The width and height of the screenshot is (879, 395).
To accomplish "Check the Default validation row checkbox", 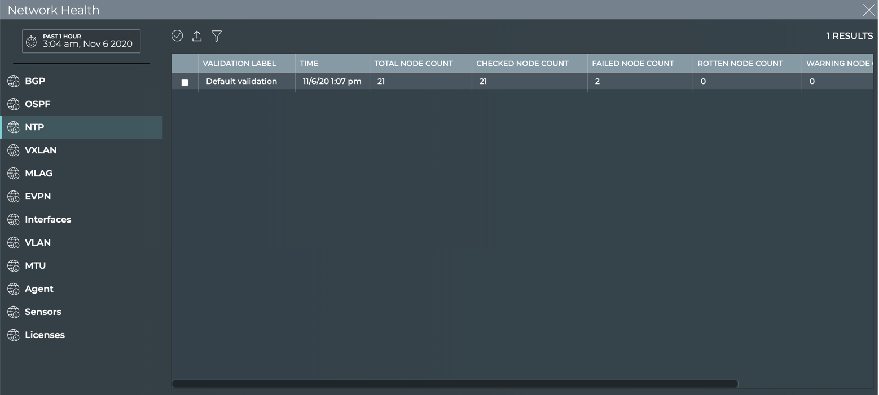I will [x=184, y=82].
